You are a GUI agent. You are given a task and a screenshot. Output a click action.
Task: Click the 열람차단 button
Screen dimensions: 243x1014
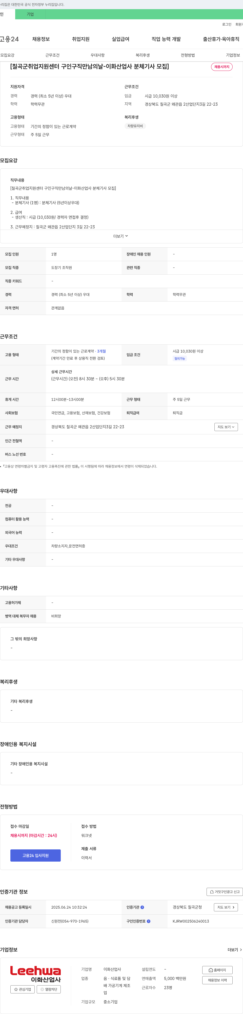click(x=49, y=989)
